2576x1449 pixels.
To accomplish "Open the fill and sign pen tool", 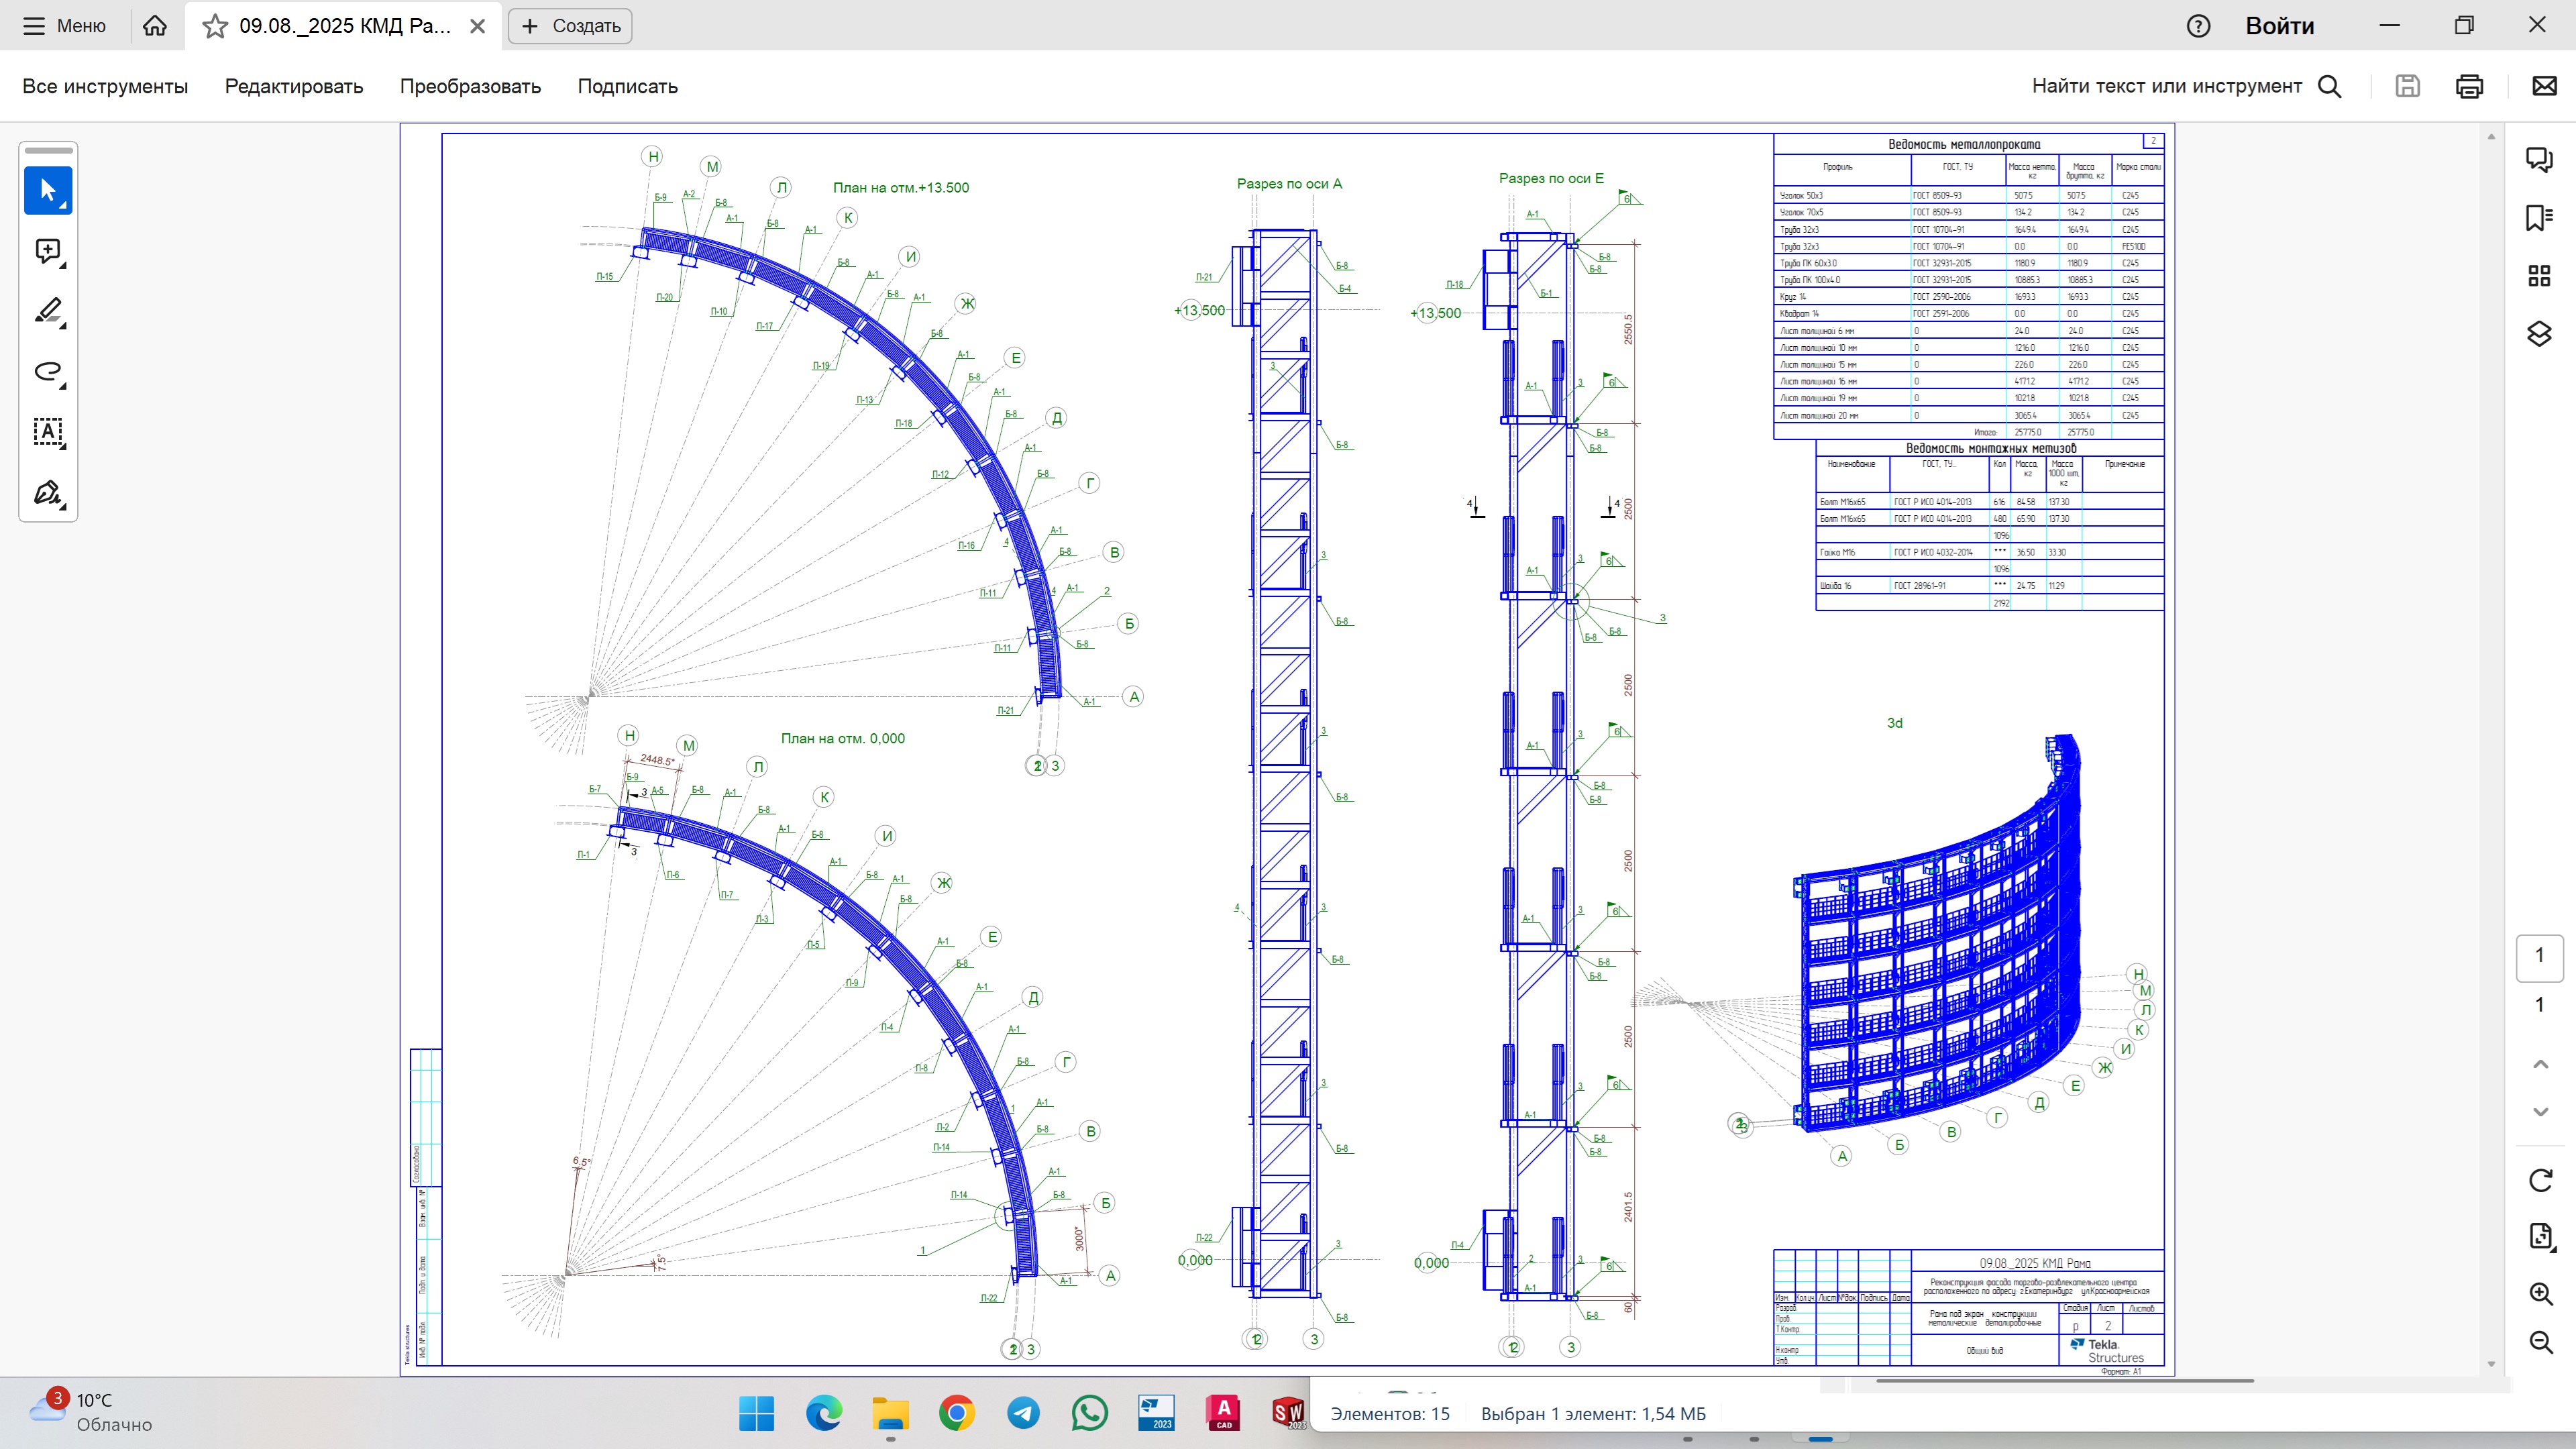I will coord(48,493).
